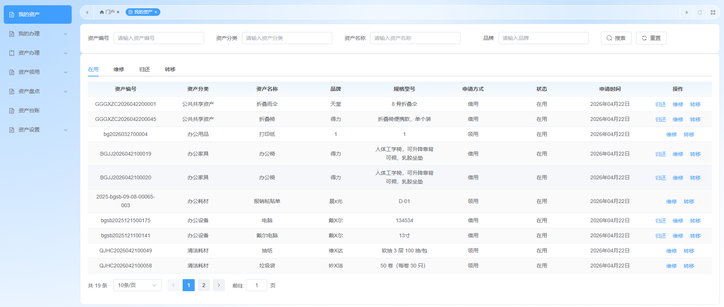The width and height of the screenshot is (724, 307).
Task: Click the 资产设置 sidebar icon
Action: 12,130
